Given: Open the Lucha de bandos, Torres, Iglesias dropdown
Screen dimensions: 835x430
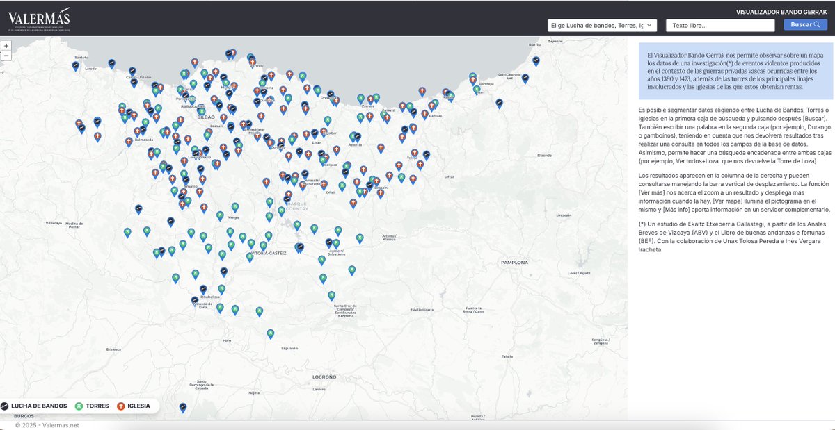Looking at the screenshot, I should tap(603, 25).
